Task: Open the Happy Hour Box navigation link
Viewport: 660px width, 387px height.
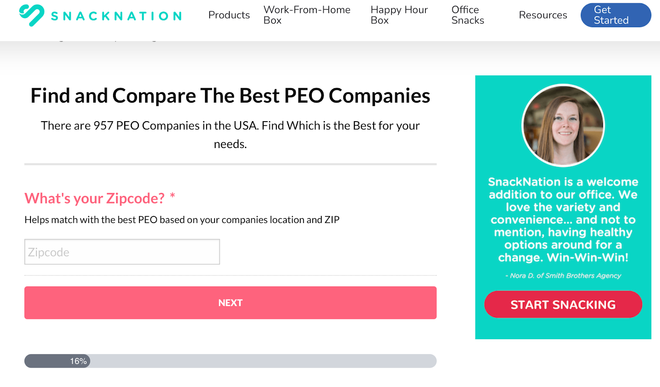Action: (398, 14)
